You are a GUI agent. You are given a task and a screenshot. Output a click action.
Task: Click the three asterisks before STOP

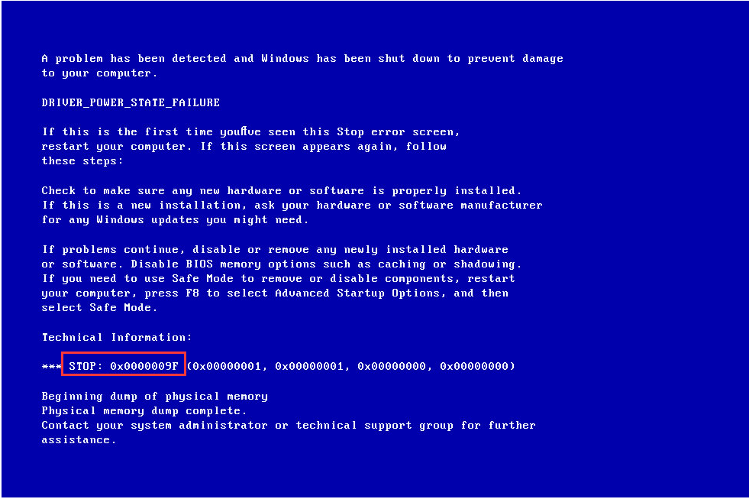coord(51,367)
